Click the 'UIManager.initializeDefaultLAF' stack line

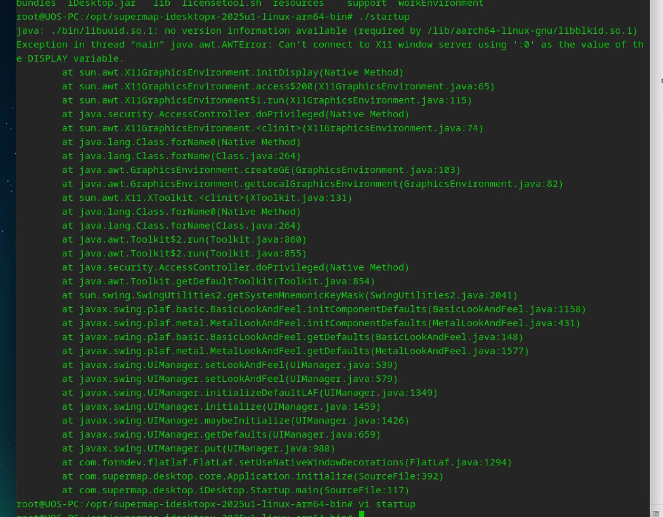[x=250, y=393]
